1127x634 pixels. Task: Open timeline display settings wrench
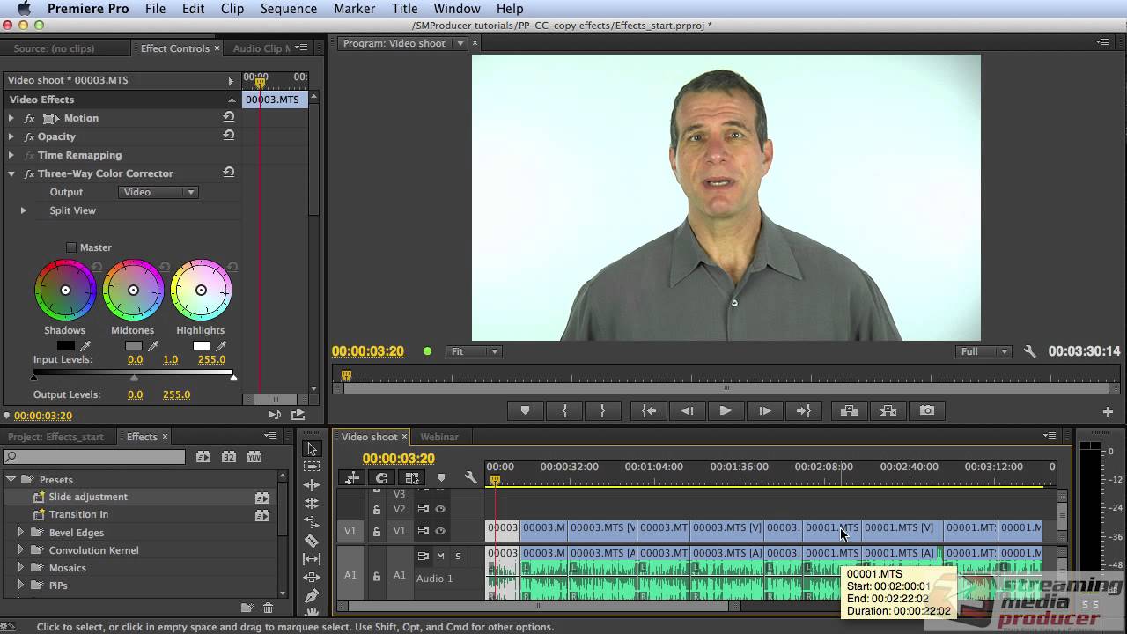[470, 478]
